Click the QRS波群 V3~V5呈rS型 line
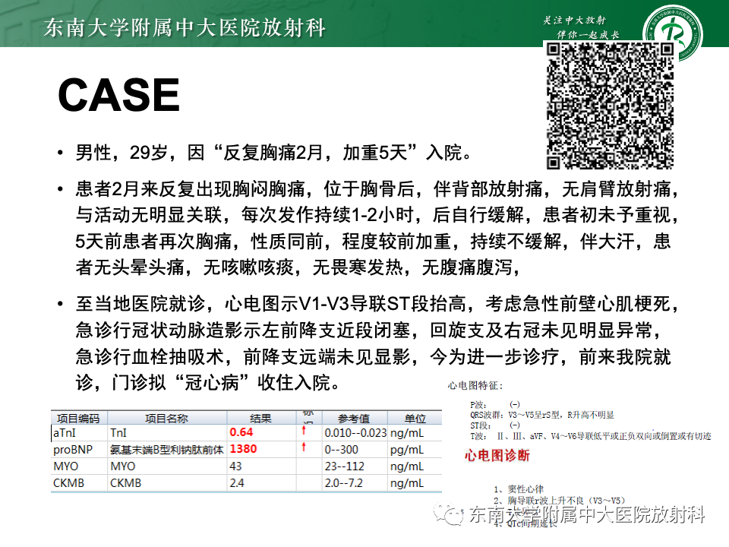 pos(542,415)
